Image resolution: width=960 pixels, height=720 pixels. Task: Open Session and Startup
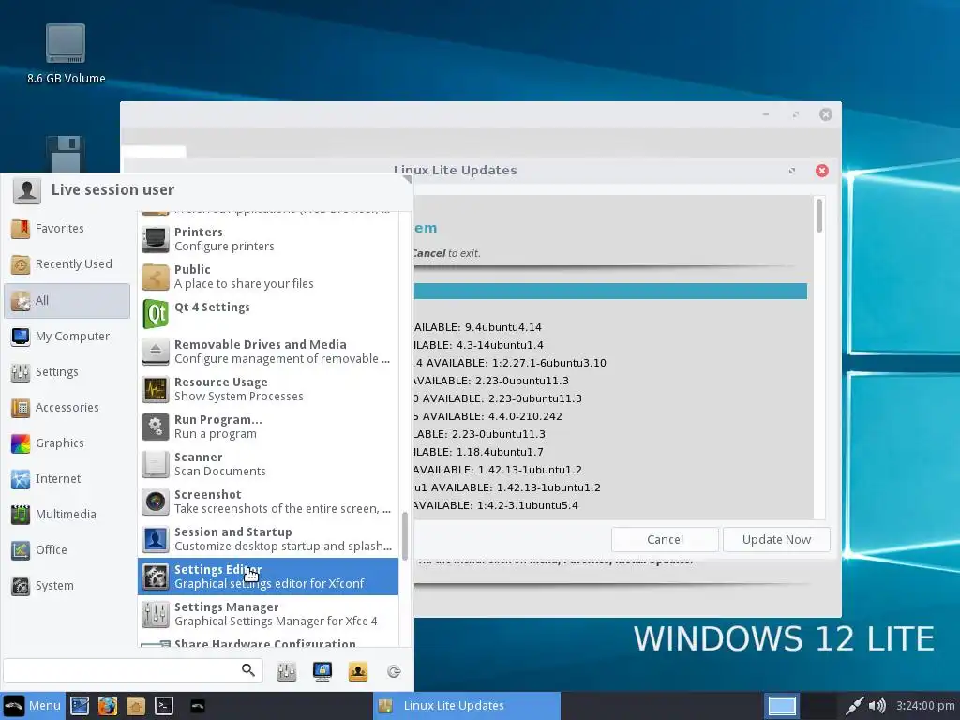click(268, 539)
